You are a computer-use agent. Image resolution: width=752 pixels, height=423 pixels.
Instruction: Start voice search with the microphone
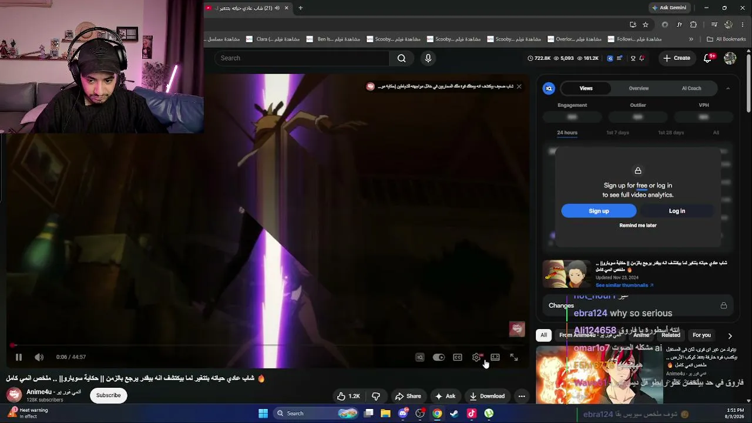(428, 58)
